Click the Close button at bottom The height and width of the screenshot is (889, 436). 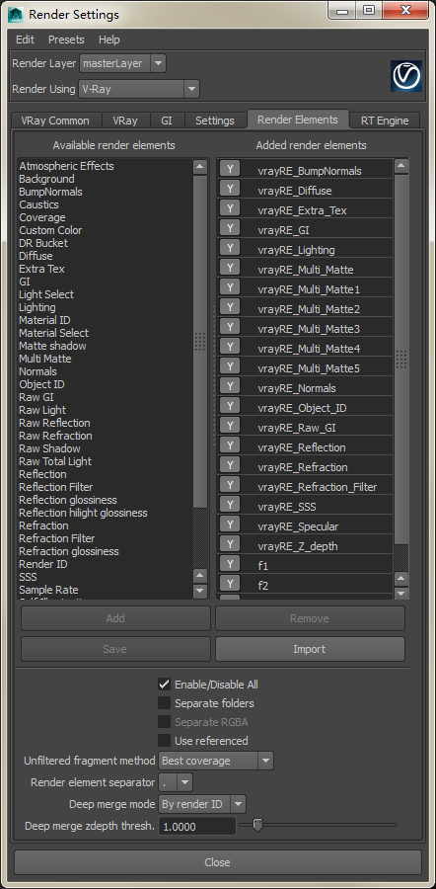217,861
